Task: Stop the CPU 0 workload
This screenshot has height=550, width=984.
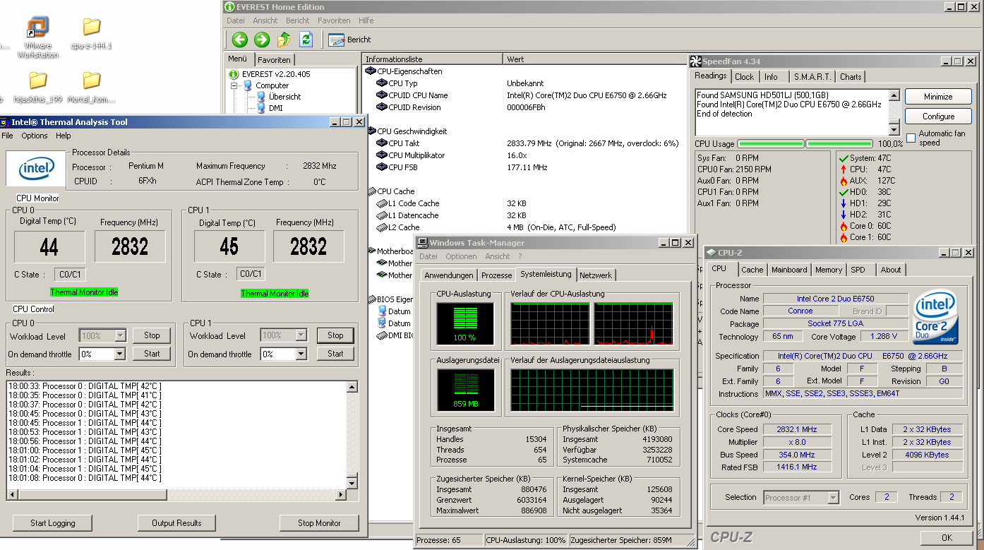Action: coord(152,335)
